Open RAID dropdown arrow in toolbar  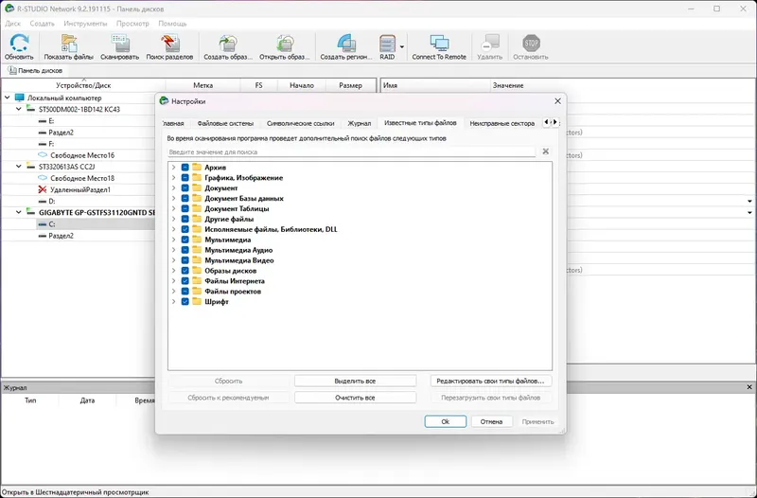[402, 46]
